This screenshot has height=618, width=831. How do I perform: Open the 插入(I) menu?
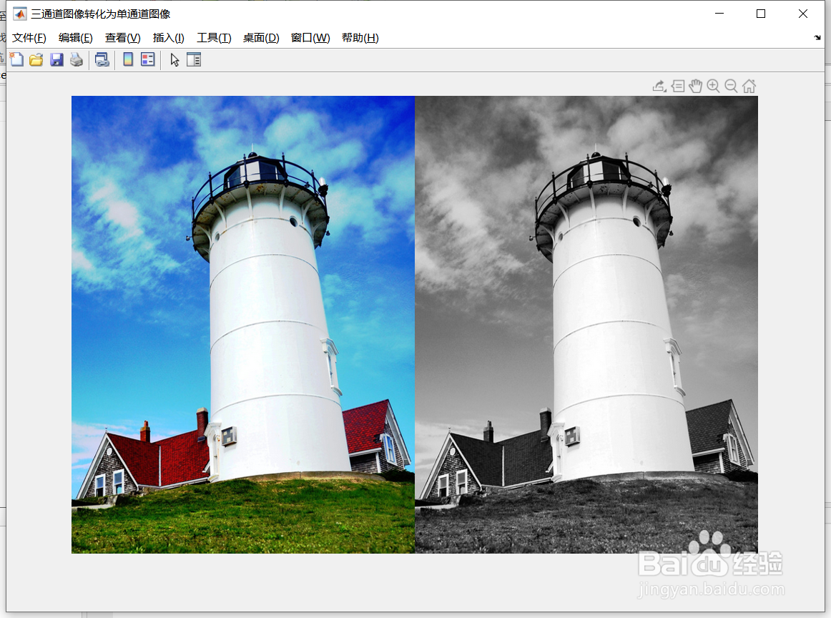169,38
